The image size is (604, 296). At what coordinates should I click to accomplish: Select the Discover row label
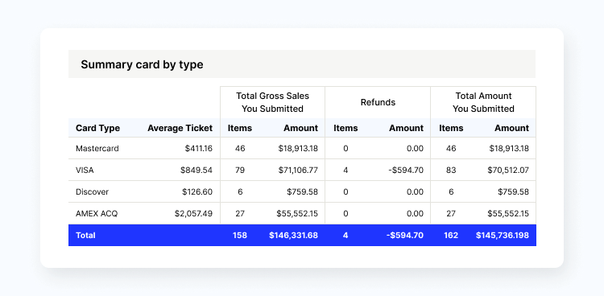pyautogui.click(x=92, y=191)
